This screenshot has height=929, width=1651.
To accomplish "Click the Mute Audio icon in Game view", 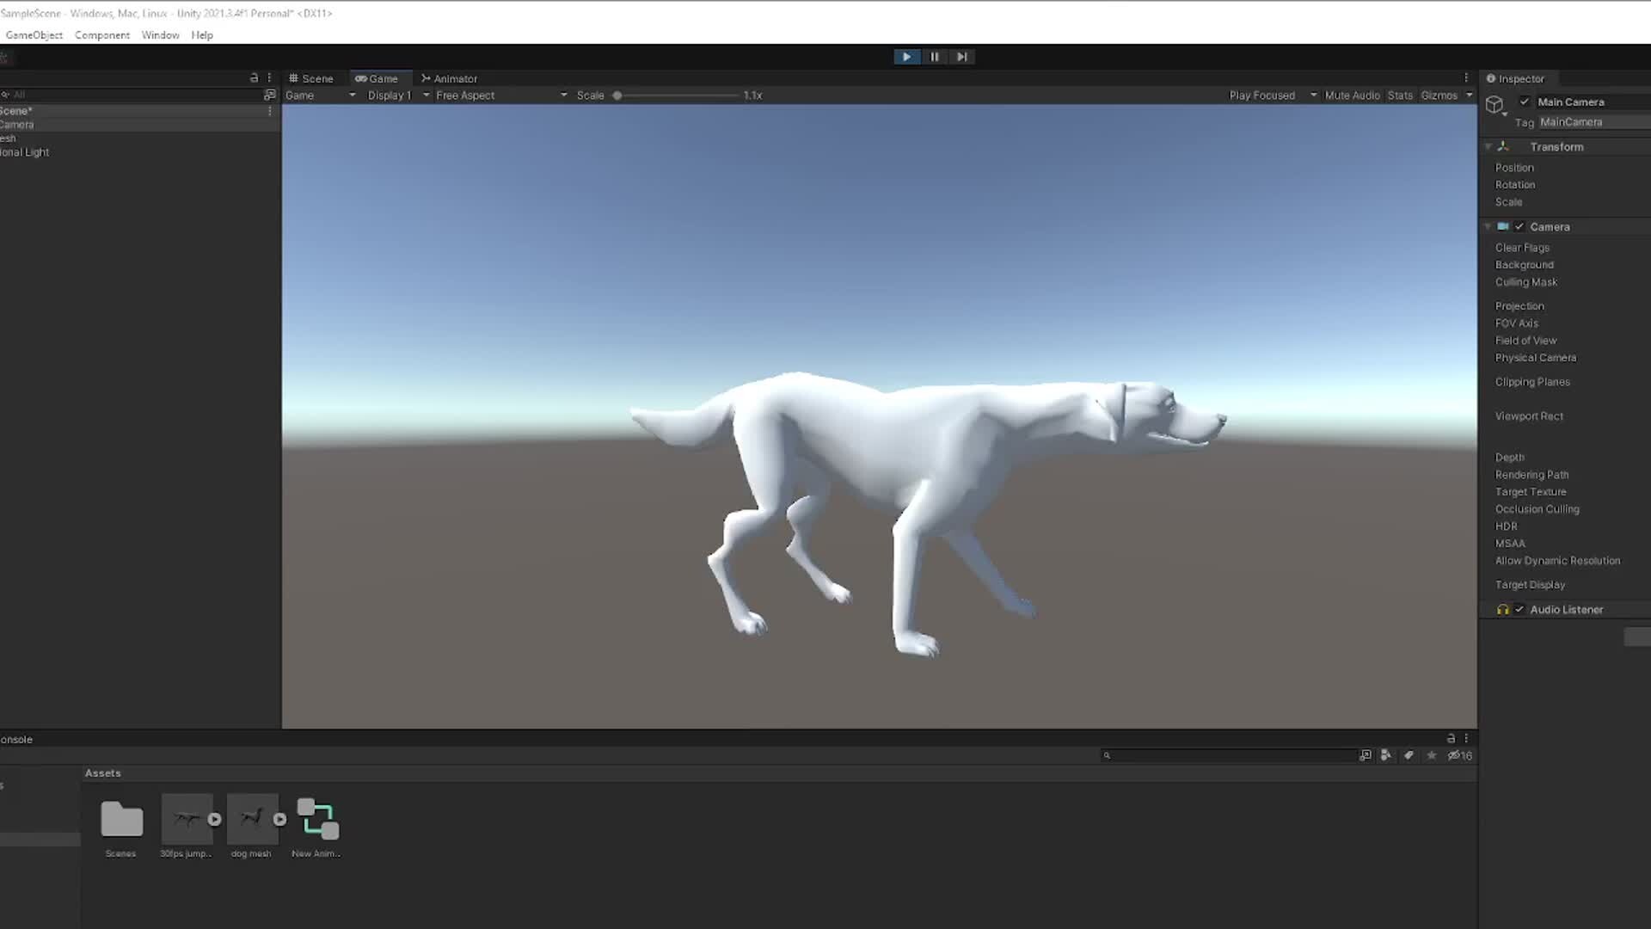I will [1351, 95].
